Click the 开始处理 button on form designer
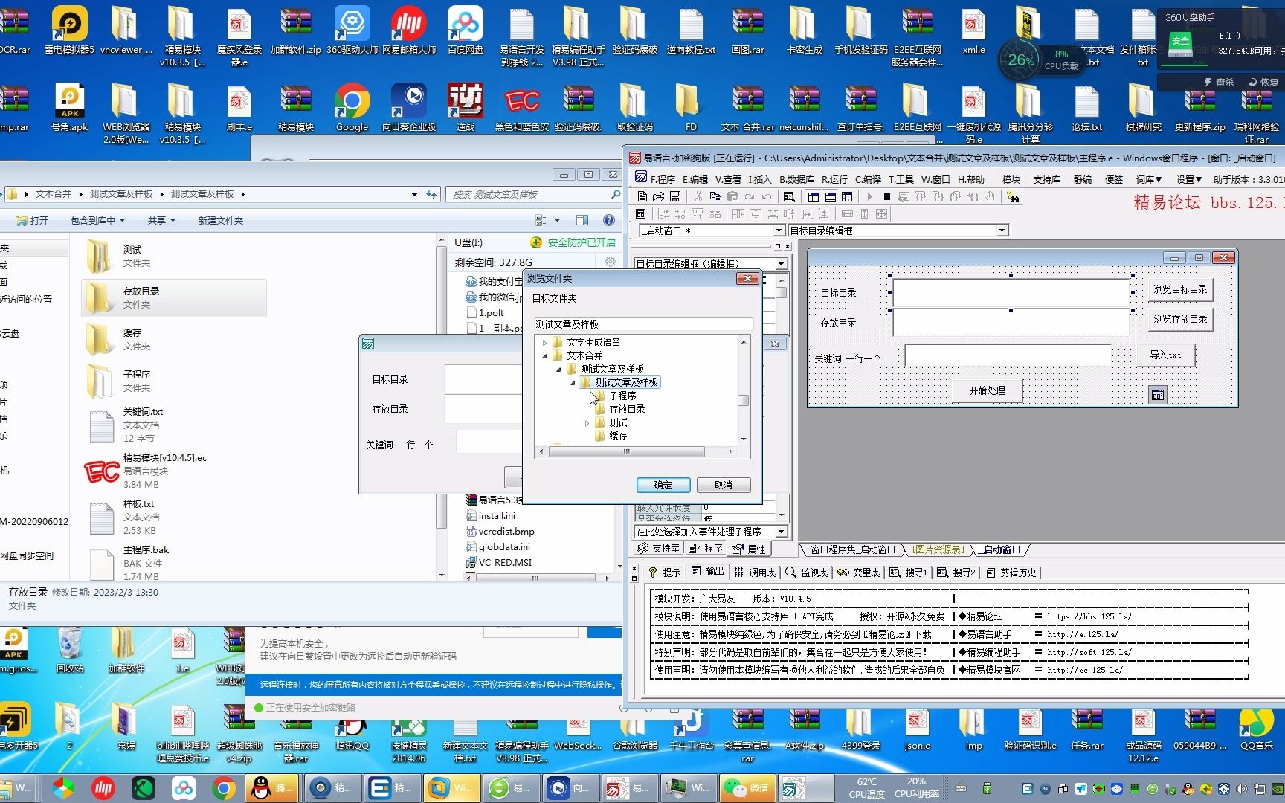 tap(987, 390)
